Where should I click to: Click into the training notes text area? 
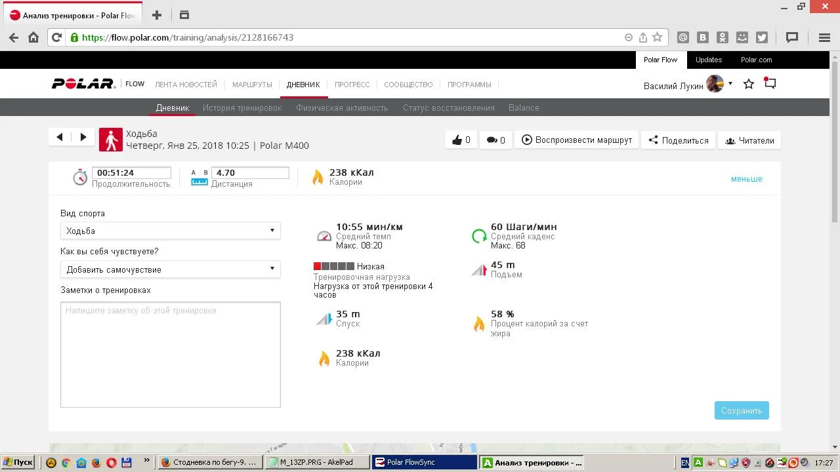coord(170,354)
